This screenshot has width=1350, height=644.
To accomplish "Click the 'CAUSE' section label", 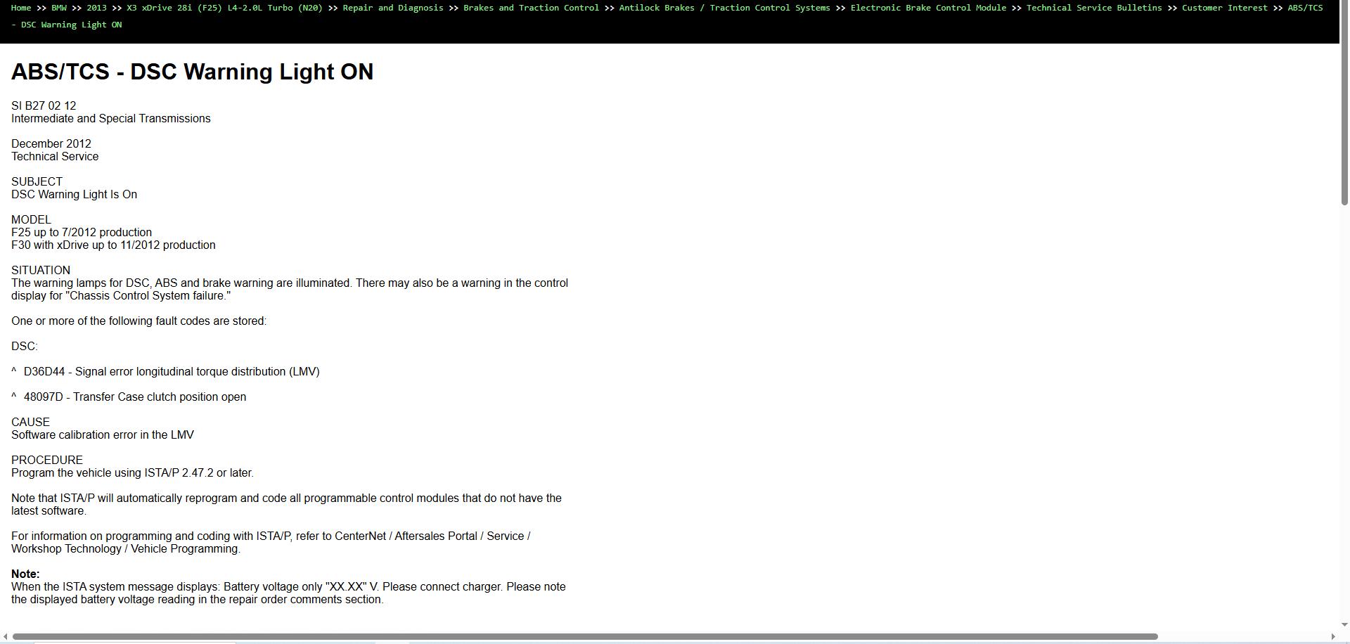I will click(30, 423).
